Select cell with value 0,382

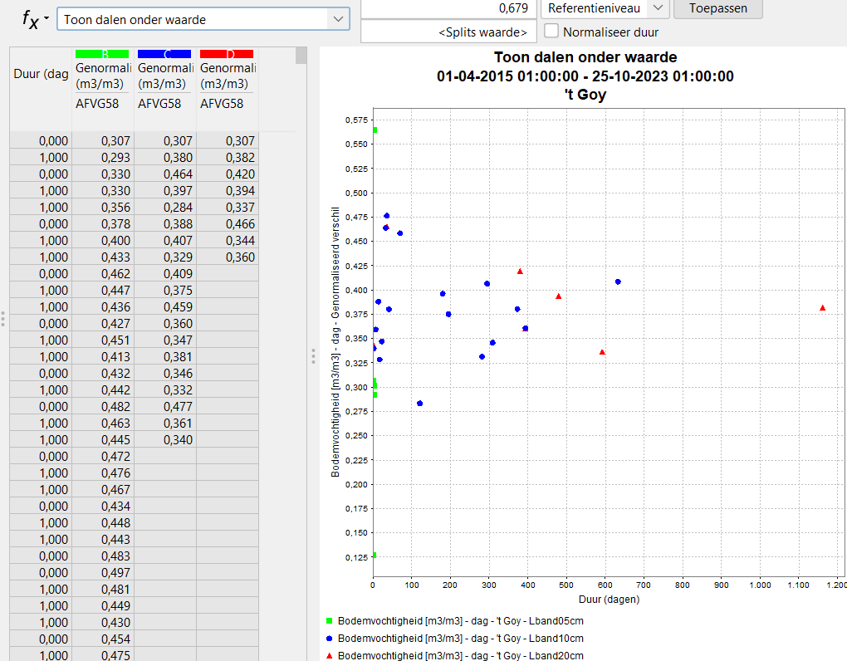pyautogui.click(x=227, y=157)
